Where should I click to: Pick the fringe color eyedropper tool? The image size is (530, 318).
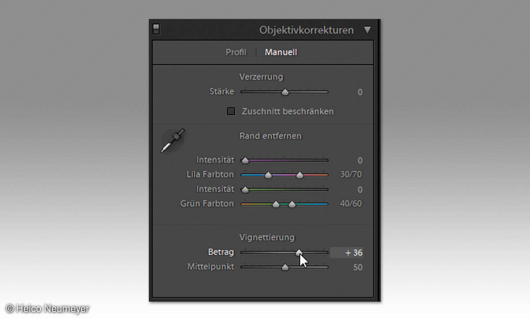click(172, 140)
